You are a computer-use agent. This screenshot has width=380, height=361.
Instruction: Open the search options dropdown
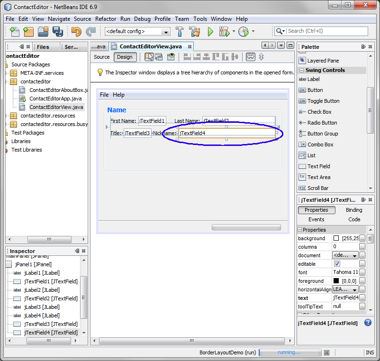pyautogui.click(x=280, y=31)
